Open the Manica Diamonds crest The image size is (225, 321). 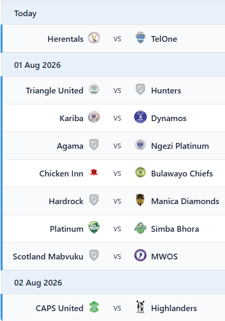click(140, 200)
